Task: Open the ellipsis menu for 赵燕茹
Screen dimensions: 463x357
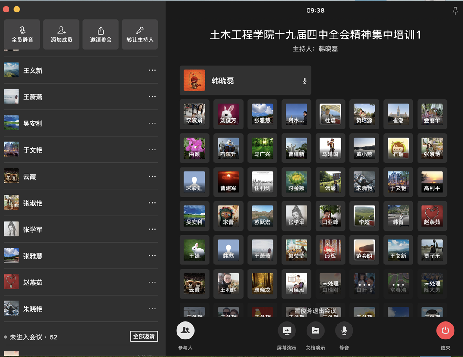Action: [152, 282]
